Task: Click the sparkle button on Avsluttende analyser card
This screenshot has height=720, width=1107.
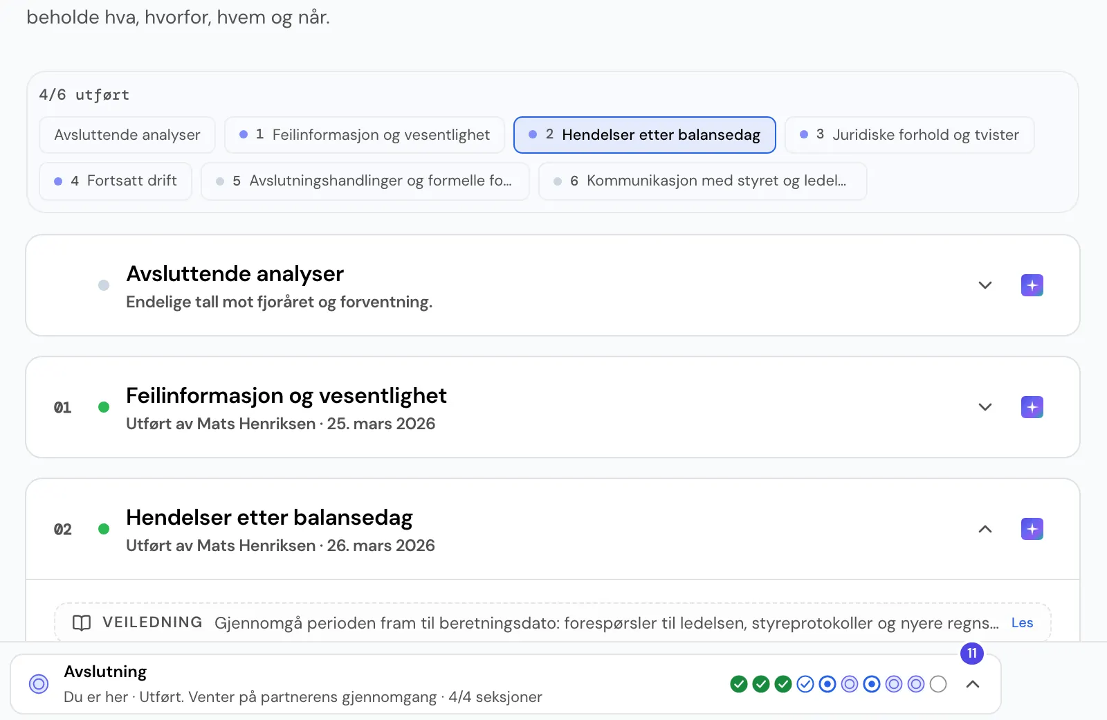Action: 1032,285
